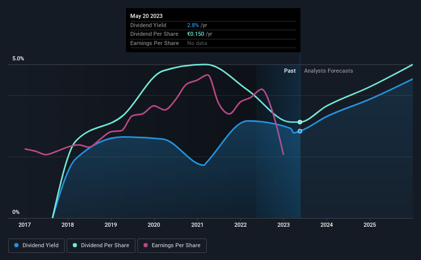421x260 pixels.
Task: Toggle the Dividend Yield legend button
Action: (36, 245)
